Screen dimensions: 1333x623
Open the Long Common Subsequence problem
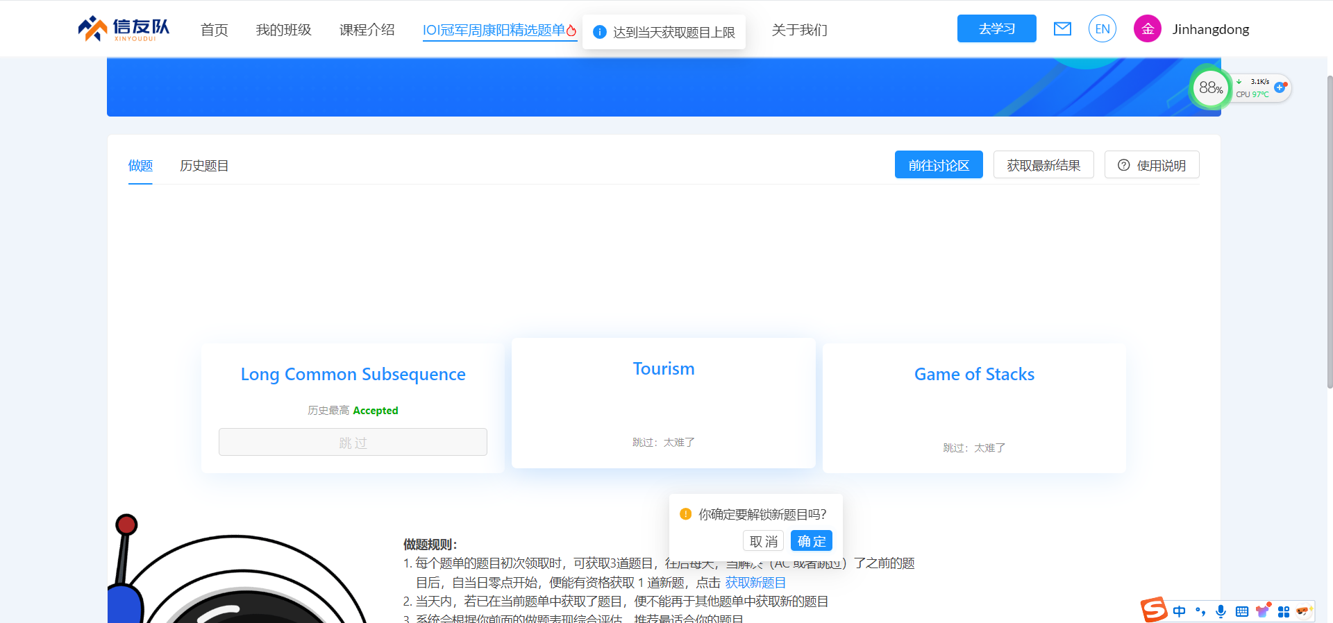[353, 374]
